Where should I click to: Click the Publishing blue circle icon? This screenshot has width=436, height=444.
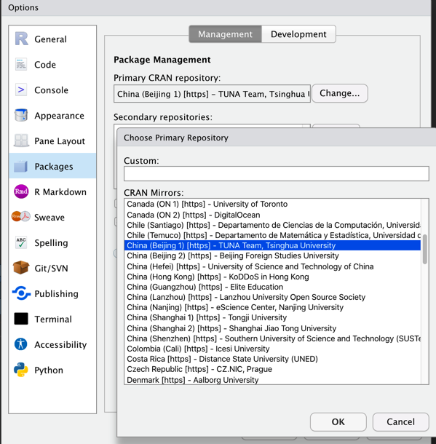[21, 293]
